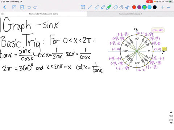Select the second pencil tool
The height and width of the screenshot is (130, 174).
[103, 7]
